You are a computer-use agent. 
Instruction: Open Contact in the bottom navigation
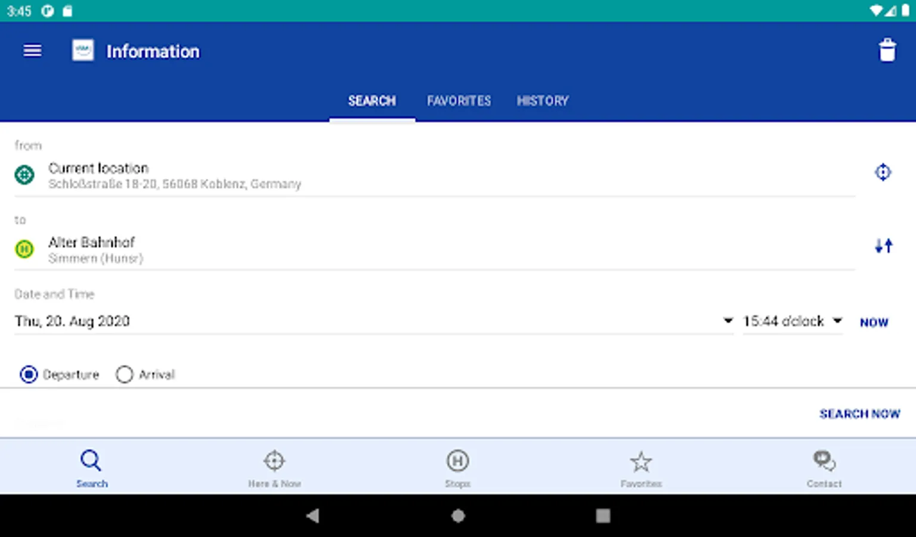(824, 468)
